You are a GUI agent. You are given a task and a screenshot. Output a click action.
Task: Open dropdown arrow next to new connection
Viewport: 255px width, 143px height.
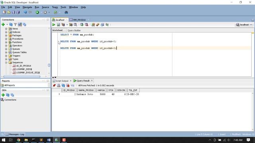click(7, 25)
